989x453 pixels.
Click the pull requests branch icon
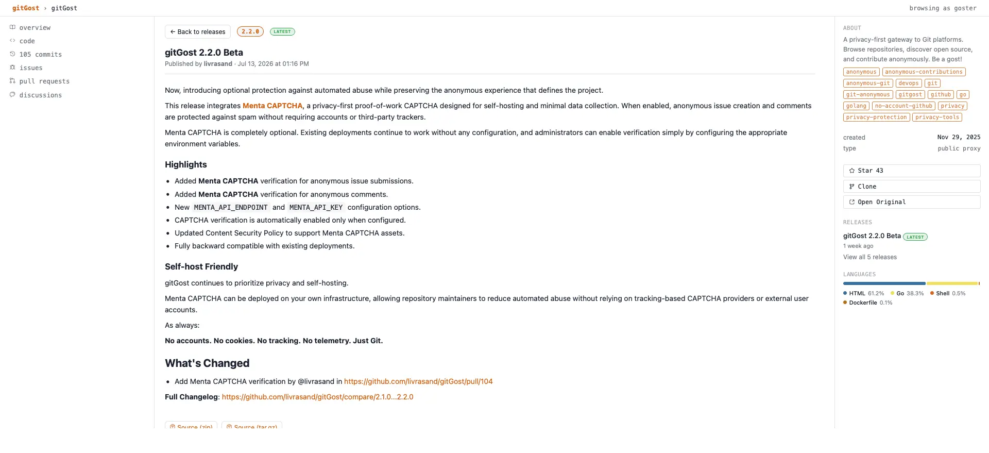(12, 81)
